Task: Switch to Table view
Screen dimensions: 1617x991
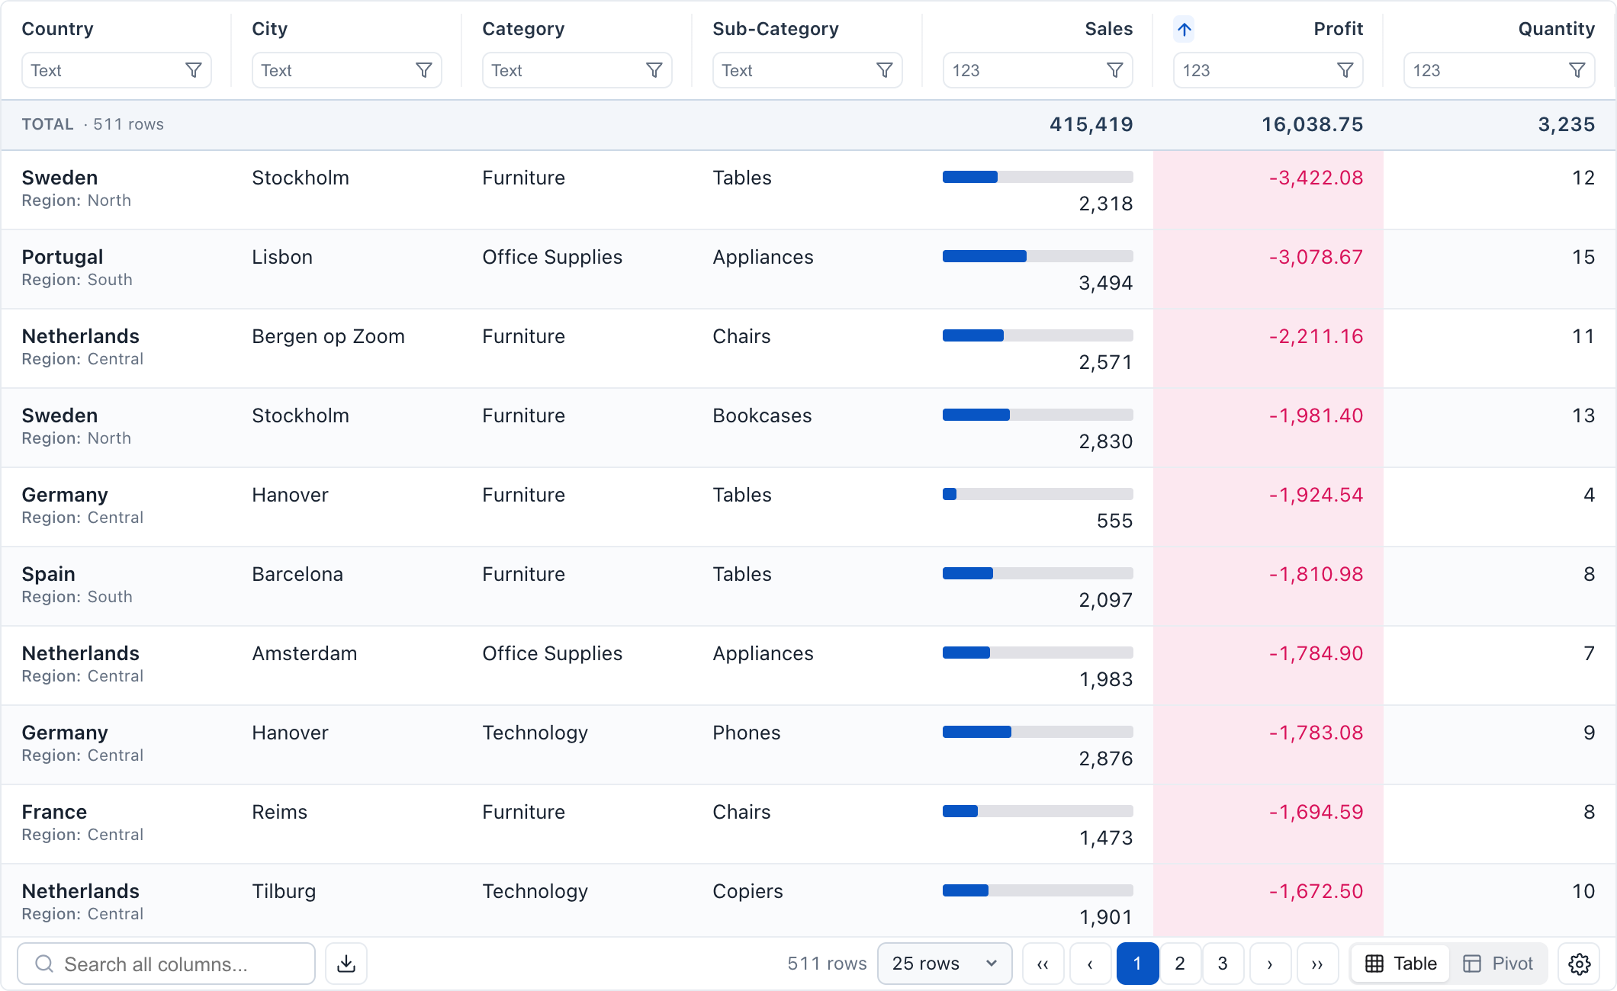Action: (x=1401, y=964)
